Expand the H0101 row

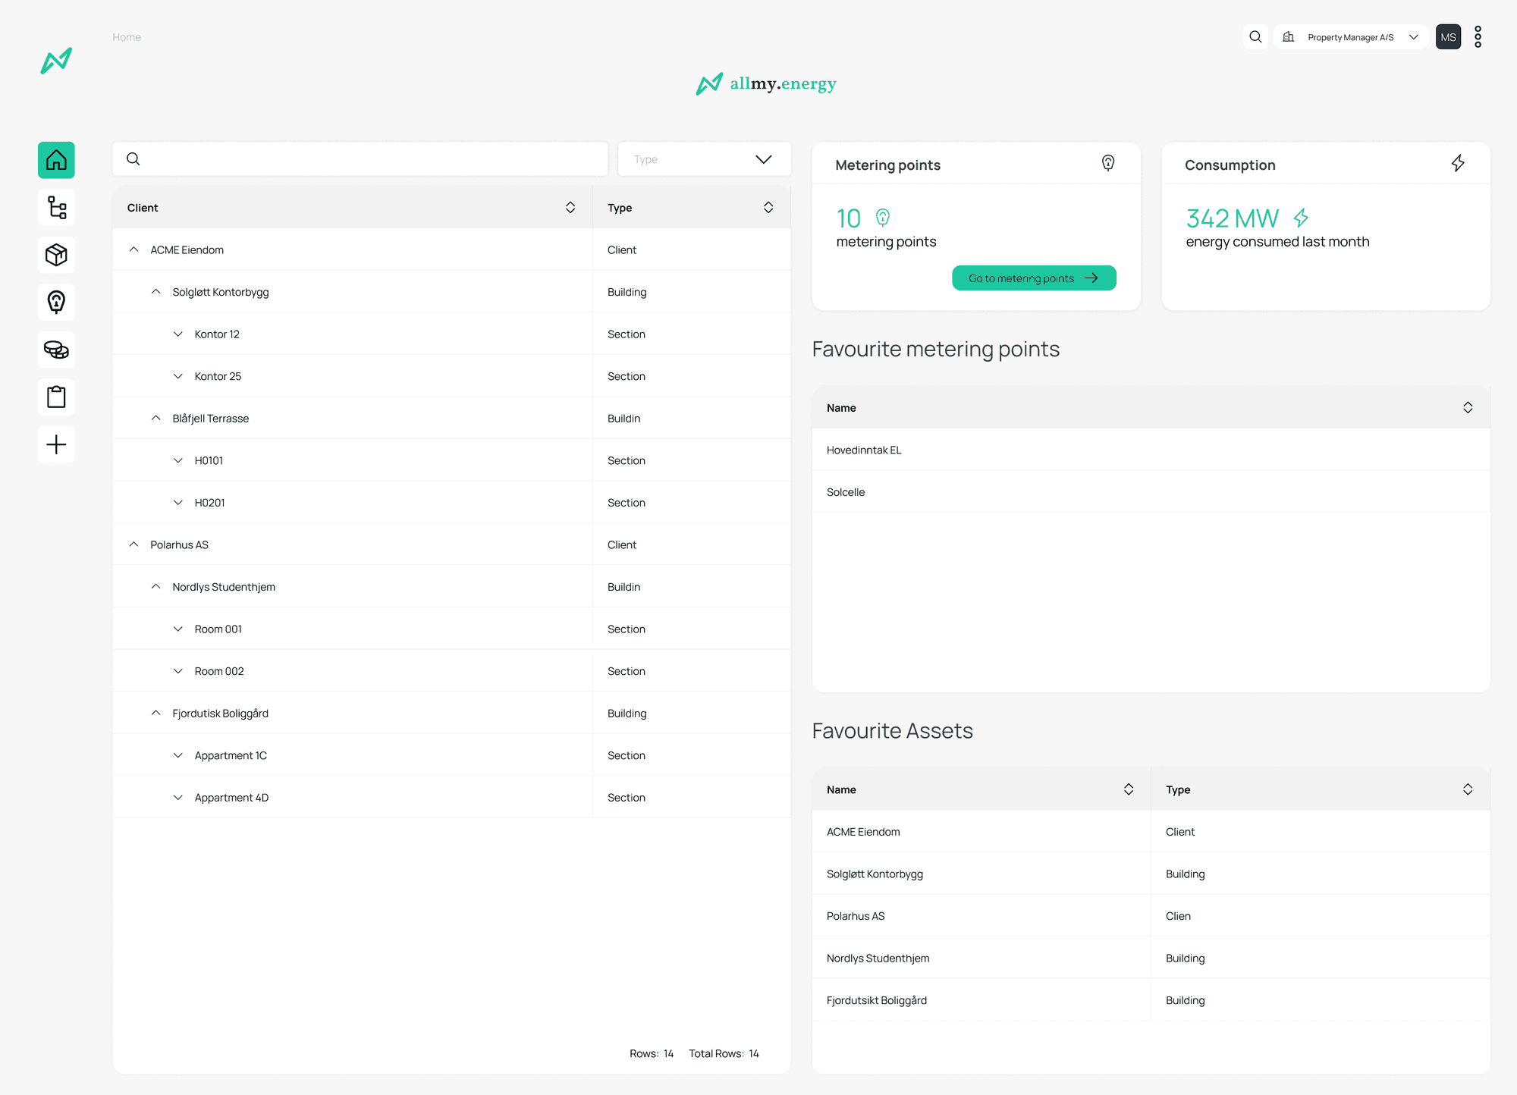click(178, 460)
